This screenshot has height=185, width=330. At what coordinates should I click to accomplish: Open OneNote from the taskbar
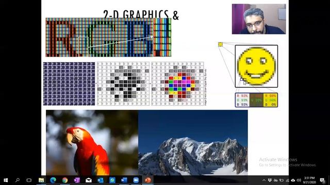pyautogui.click(x=77, y=180)
